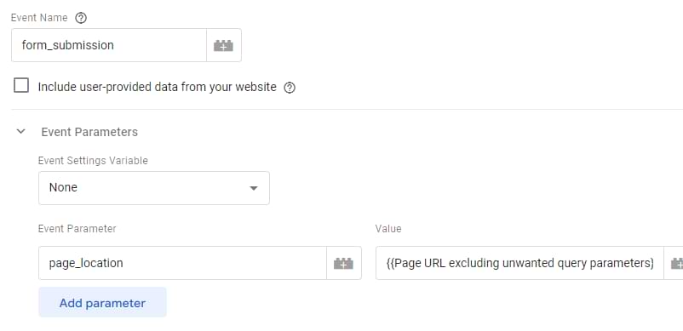Focus the page_location Event Parameter field
683x331 pixels.
click(x=182, y=263)
